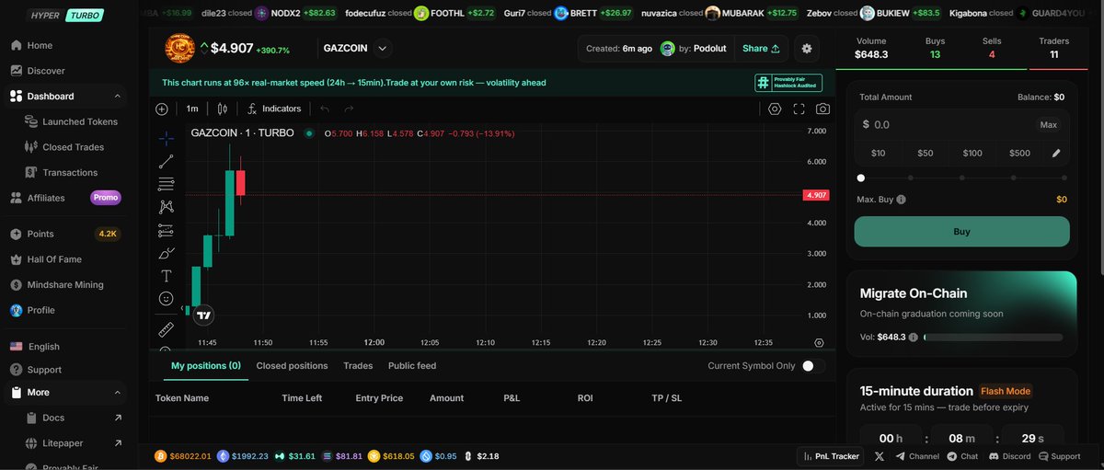
Task: Select the $100 preset amount
Action: [x=972, y=154]
